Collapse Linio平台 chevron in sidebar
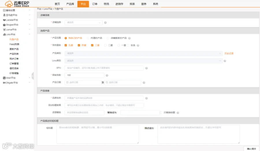 coord(29,34)
